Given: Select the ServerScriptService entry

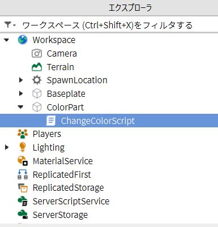Looking at the screenshot, I should pyautogui.click(x=71, y=202).
